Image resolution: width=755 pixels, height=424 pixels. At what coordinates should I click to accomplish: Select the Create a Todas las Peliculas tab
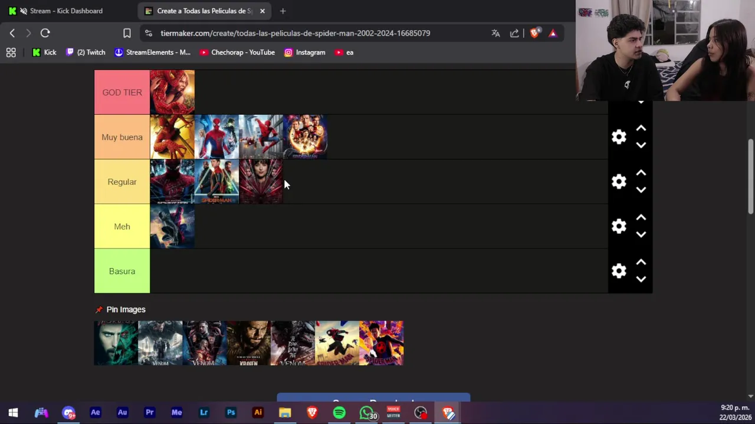pos(204,11)
